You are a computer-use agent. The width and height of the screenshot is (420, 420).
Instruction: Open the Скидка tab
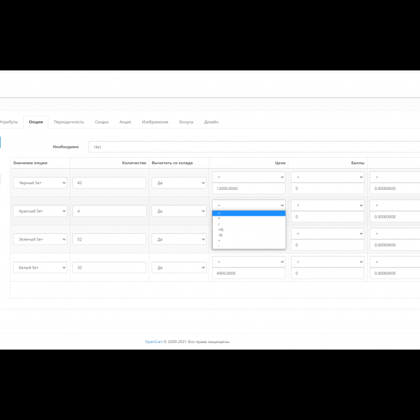101,121
